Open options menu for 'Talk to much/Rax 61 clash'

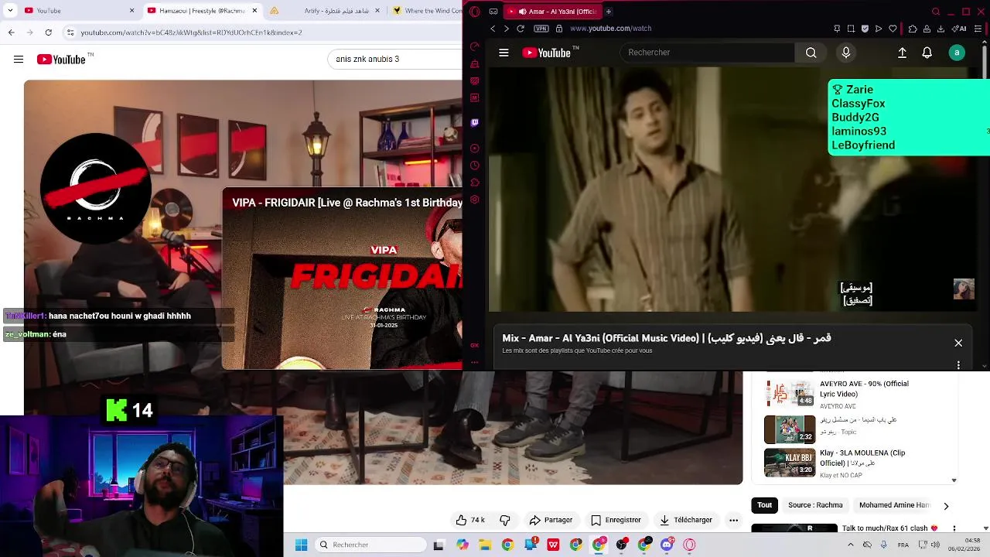954,528
